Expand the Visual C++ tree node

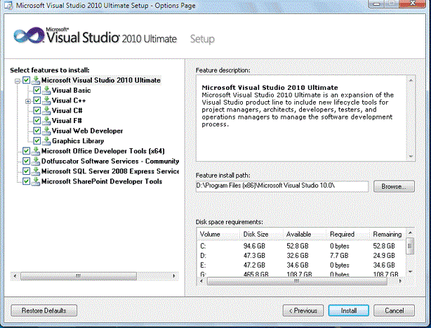[x=28, y=101]
